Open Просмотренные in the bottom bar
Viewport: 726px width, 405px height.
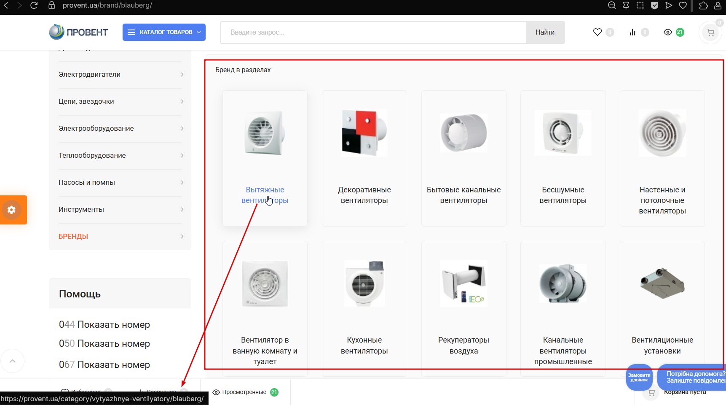tap(245, 392)
